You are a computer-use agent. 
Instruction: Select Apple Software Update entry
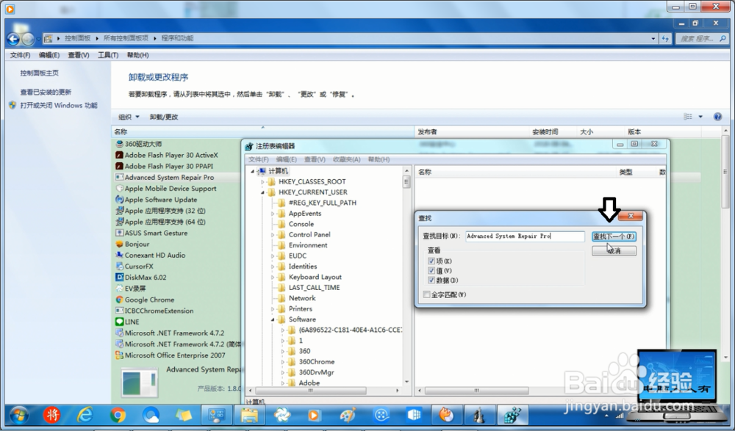[x=160, y=200]
